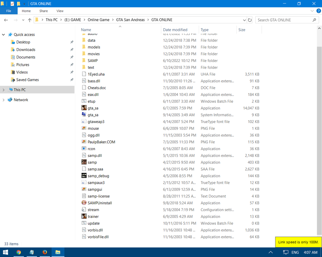
Task: Select the gtaweap3 font file icon
Action: [x=84, y=121]
